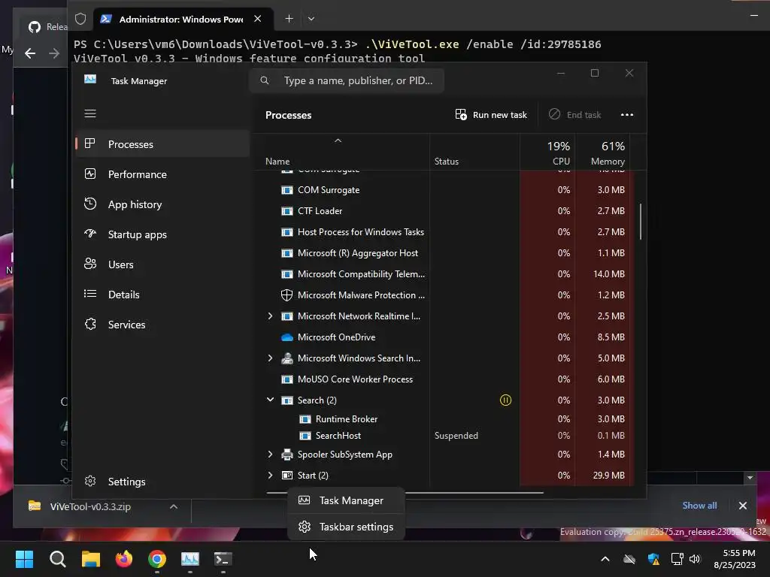
Task: Click the End task button
Action: (575, 115)
